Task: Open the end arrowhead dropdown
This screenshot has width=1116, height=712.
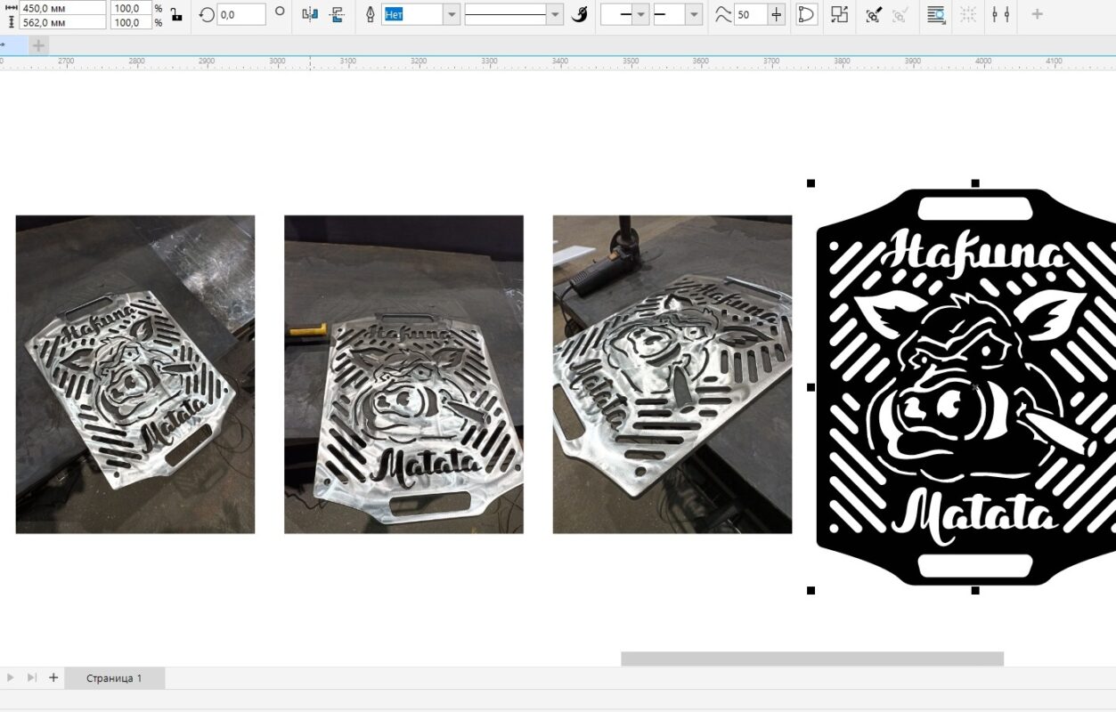Action: click(693, 14)
